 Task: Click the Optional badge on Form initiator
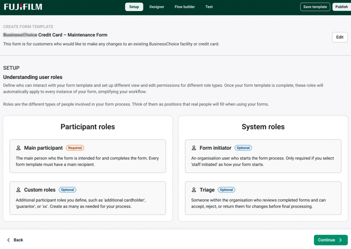[243, 148]
